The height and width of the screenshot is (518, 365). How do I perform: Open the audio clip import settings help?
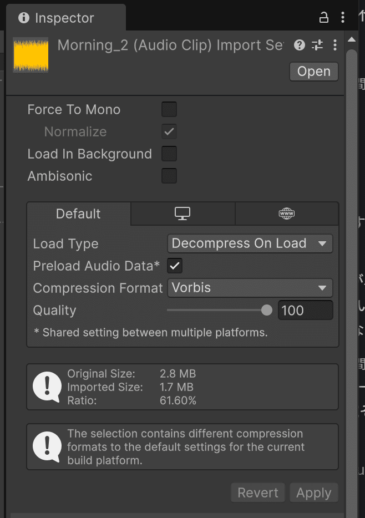pyautogui.click(x=299, y=45)
